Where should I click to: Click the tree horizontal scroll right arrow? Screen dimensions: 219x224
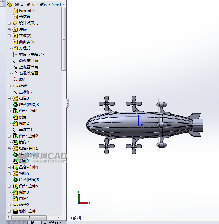[58, 217]
